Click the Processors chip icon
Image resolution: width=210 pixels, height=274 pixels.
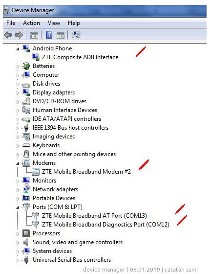[x=26, y=233]
